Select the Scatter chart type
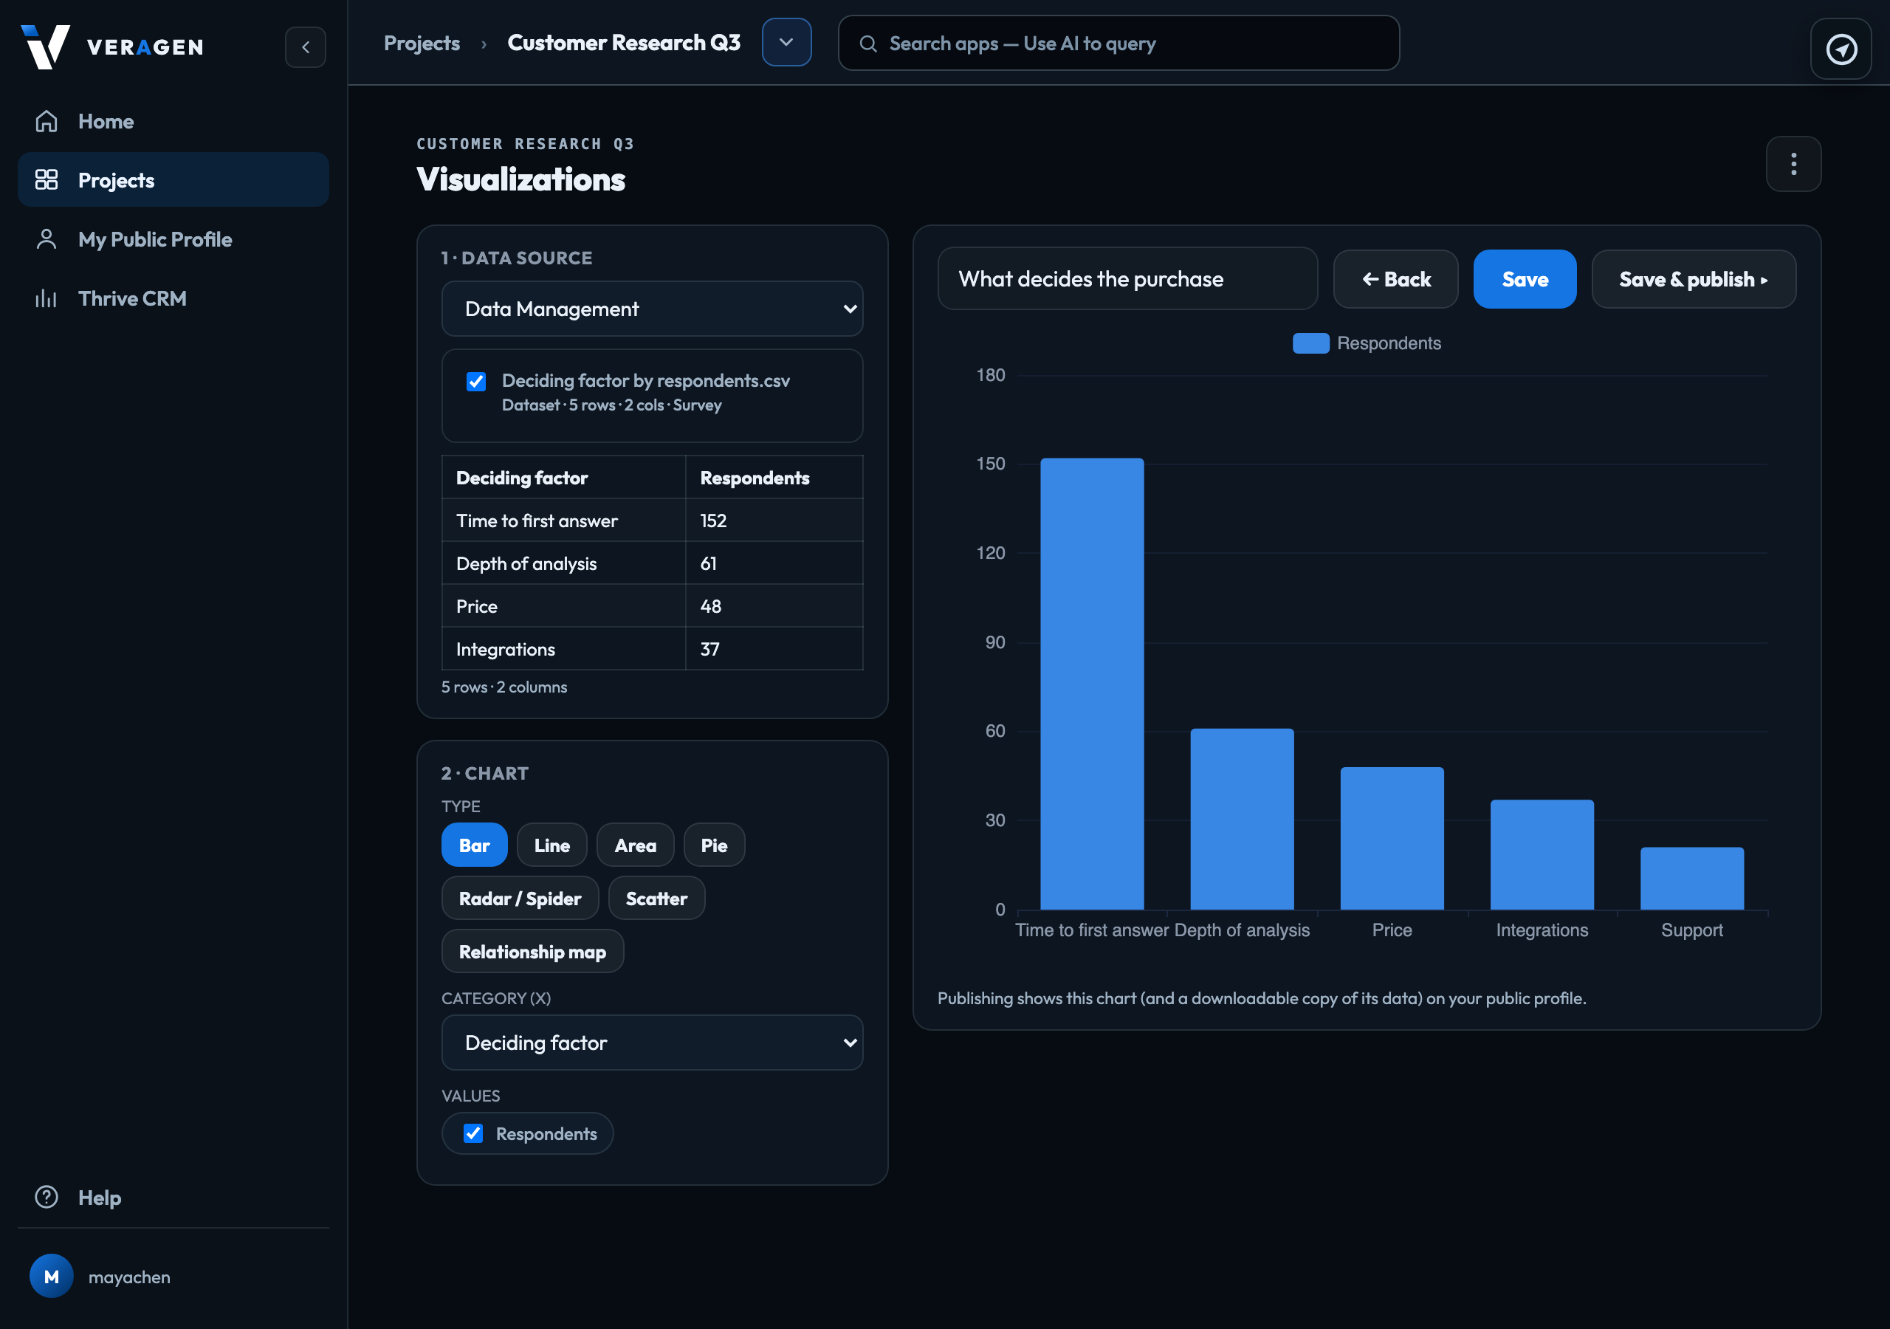The image size is (1890, 1329). tap(656, 899)
